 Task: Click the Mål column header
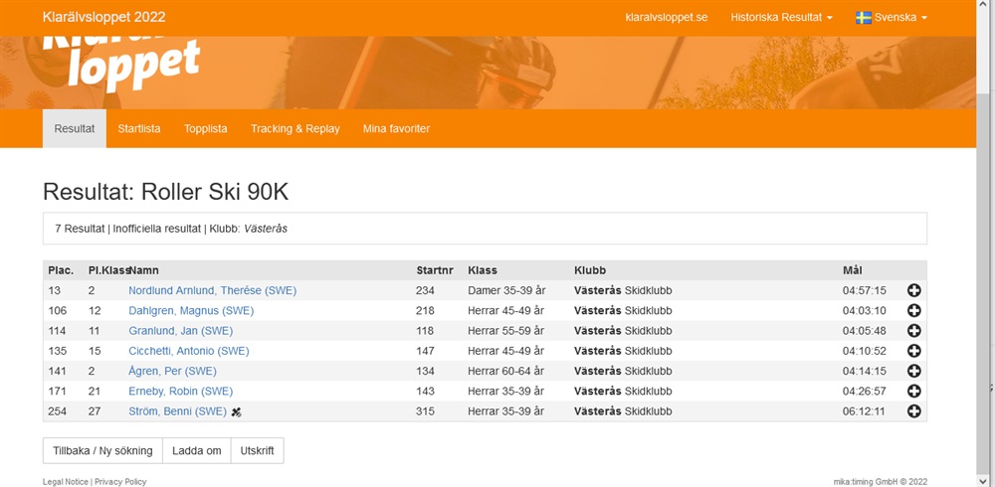pos(853,270)
